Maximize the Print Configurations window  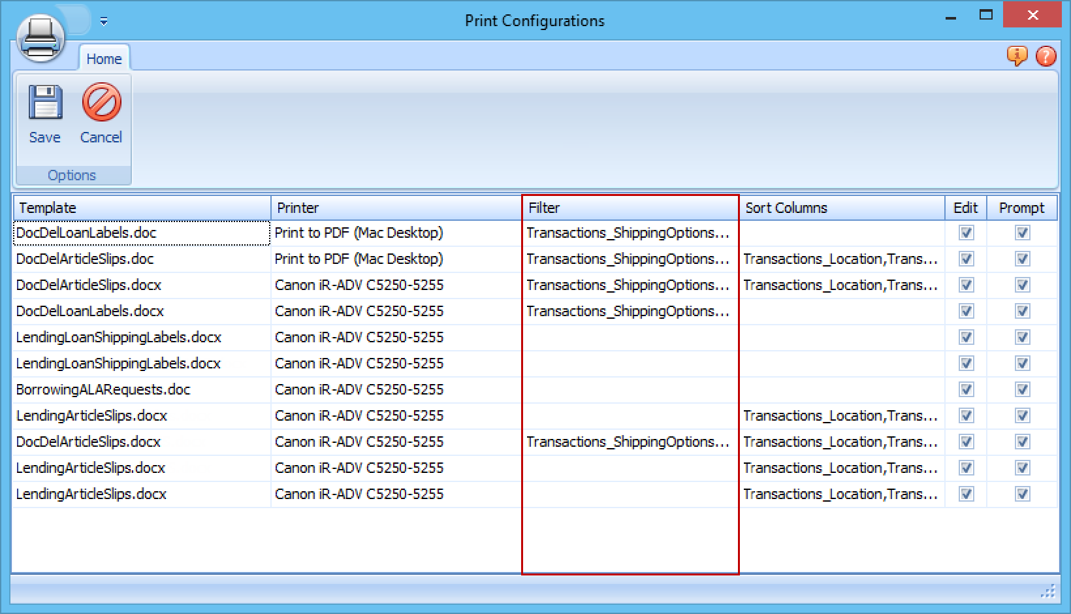[x=986, y=16]
